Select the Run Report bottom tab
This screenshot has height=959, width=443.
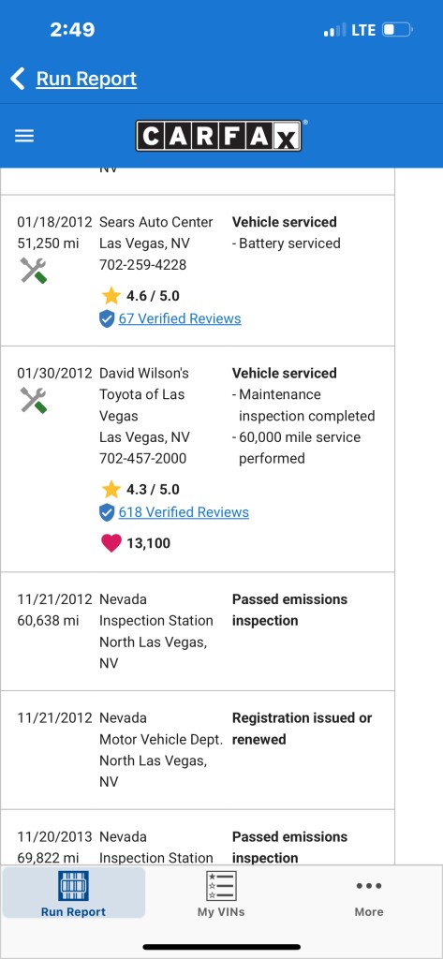click(73, 893)
